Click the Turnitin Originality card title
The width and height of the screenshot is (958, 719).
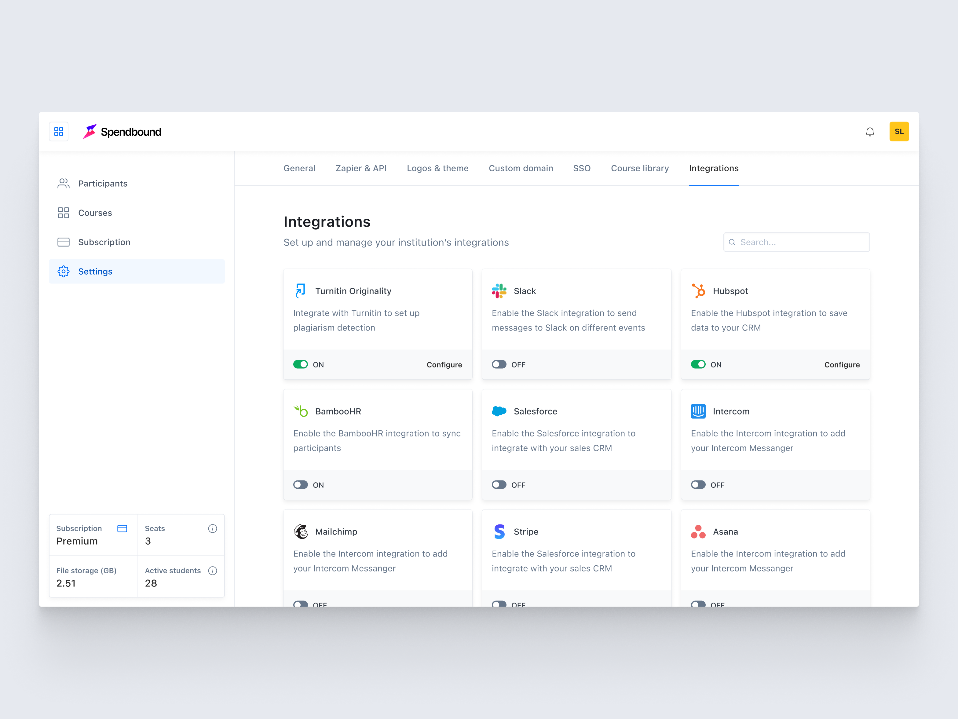(353, 291)
